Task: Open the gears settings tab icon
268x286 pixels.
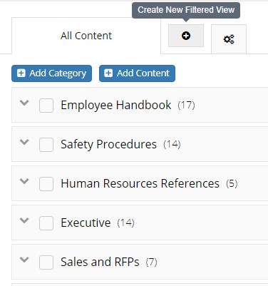Action: pos(229,39)
